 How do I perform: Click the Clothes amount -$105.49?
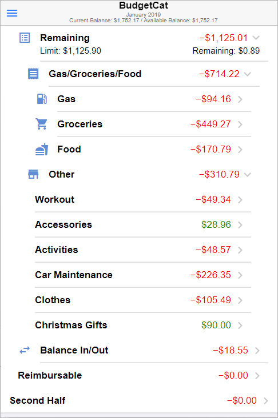[211, 300]
